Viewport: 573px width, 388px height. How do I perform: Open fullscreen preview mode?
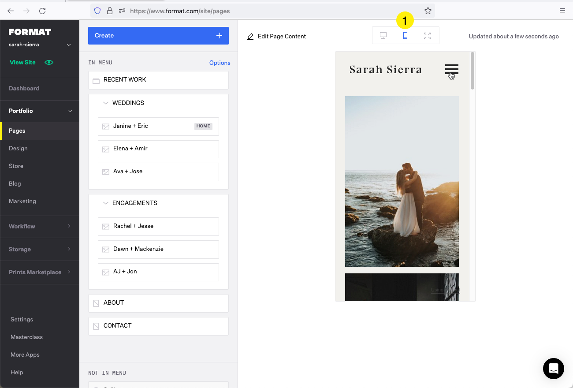[427, 36]
